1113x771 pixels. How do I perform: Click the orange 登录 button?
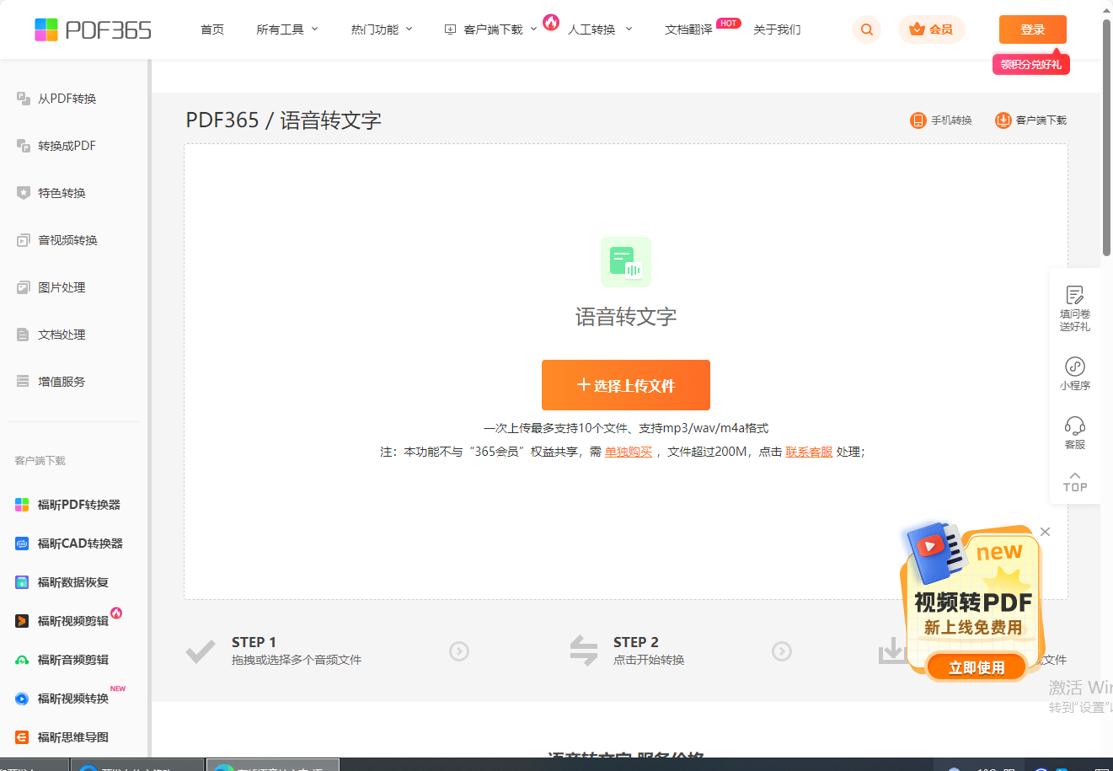[x=1032, y=29]
